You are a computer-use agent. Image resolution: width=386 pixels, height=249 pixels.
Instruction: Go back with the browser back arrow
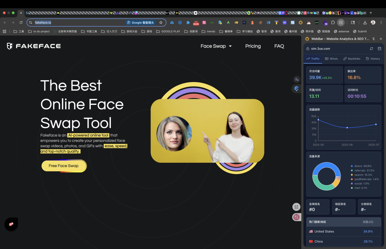coord(5,22)
